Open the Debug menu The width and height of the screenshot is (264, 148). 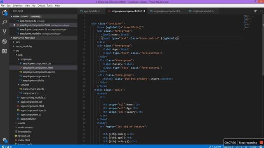41,5
